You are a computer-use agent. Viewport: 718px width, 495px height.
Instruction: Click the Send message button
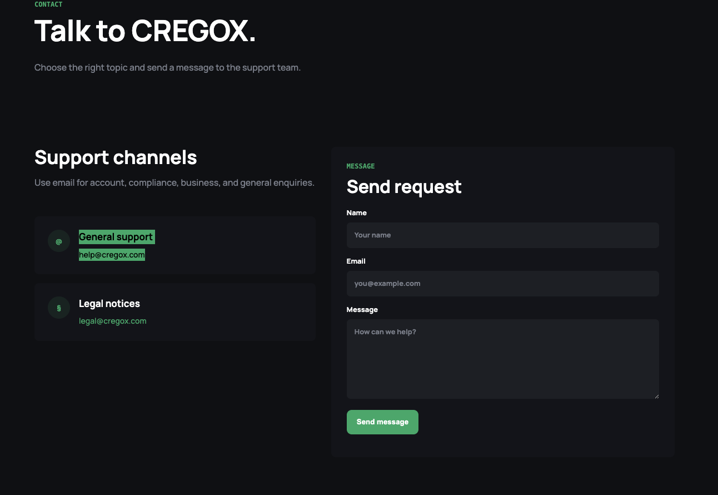tap(382, 422)
